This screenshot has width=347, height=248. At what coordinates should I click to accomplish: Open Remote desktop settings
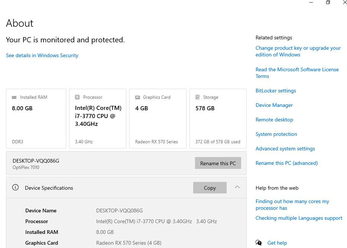pyautogui.click(x=274, y=120)
